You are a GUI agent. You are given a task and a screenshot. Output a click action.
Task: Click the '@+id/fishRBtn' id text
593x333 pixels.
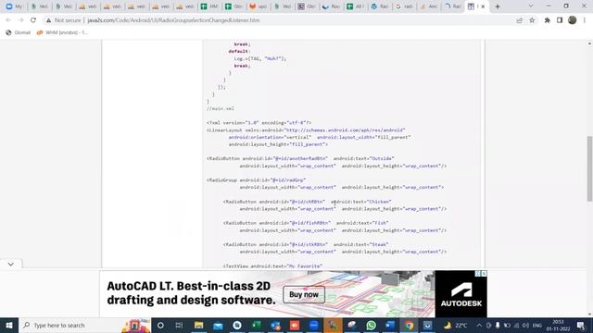pos(310,223)
